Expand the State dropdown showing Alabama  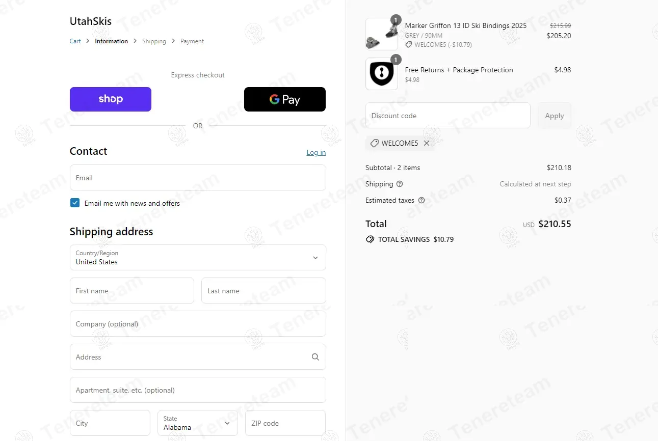(x=198, y=423)
